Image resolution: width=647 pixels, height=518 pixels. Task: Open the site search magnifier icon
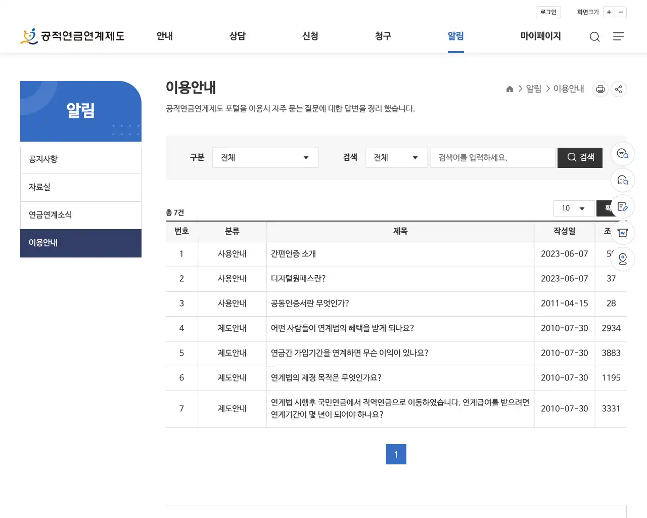(x=594, y=36)
